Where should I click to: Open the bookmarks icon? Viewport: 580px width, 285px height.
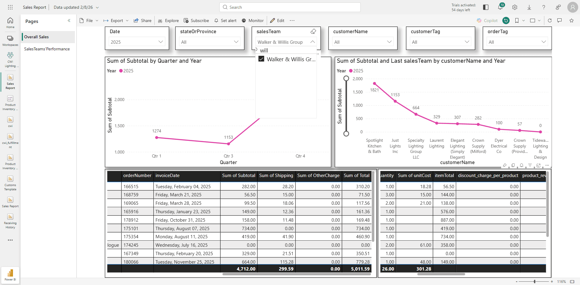[517, 21]
